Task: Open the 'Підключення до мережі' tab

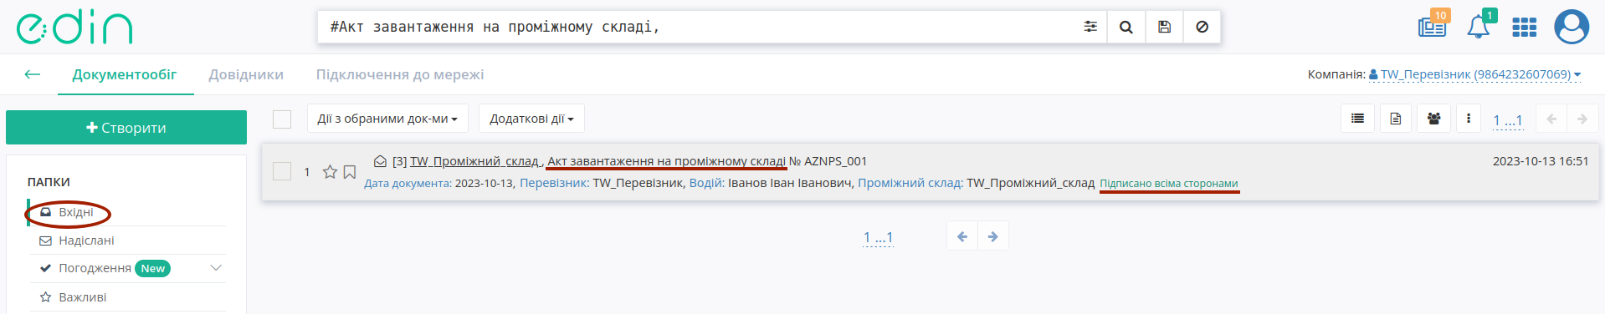Action: 400,74
